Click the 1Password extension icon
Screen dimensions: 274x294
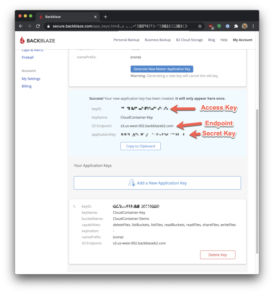click(x=227, y=26)
